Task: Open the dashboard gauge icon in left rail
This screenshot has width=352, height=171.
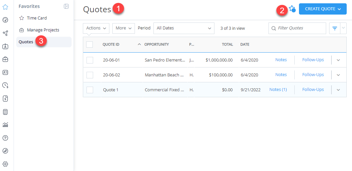Action: pyautogui.click(x=5, y=20)
